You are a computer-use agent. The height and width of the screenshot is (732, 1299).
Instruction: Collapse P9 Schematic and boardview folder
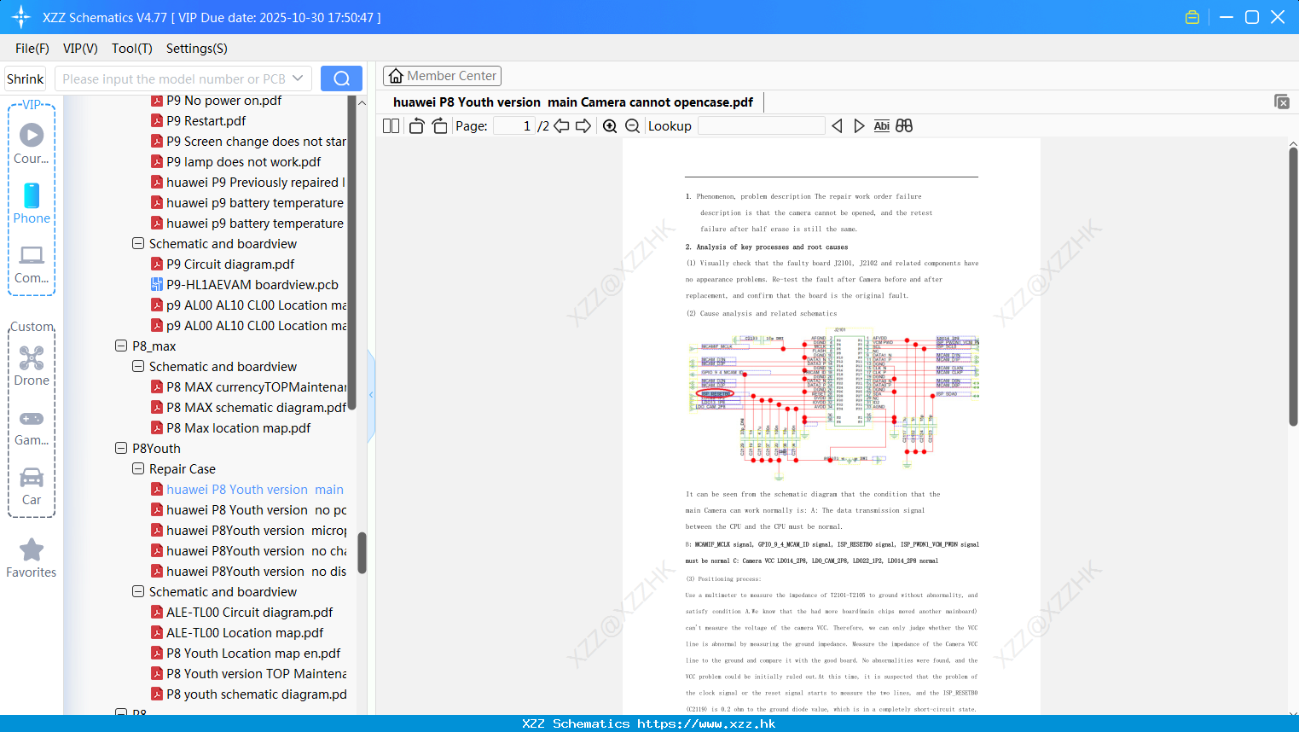click(138, 244)
